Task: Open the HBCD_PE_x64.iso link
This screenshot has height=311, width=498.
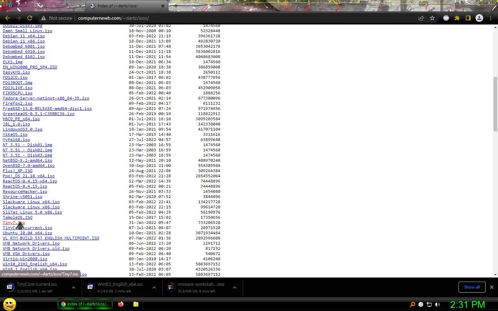Action: [x=21, y=119]
